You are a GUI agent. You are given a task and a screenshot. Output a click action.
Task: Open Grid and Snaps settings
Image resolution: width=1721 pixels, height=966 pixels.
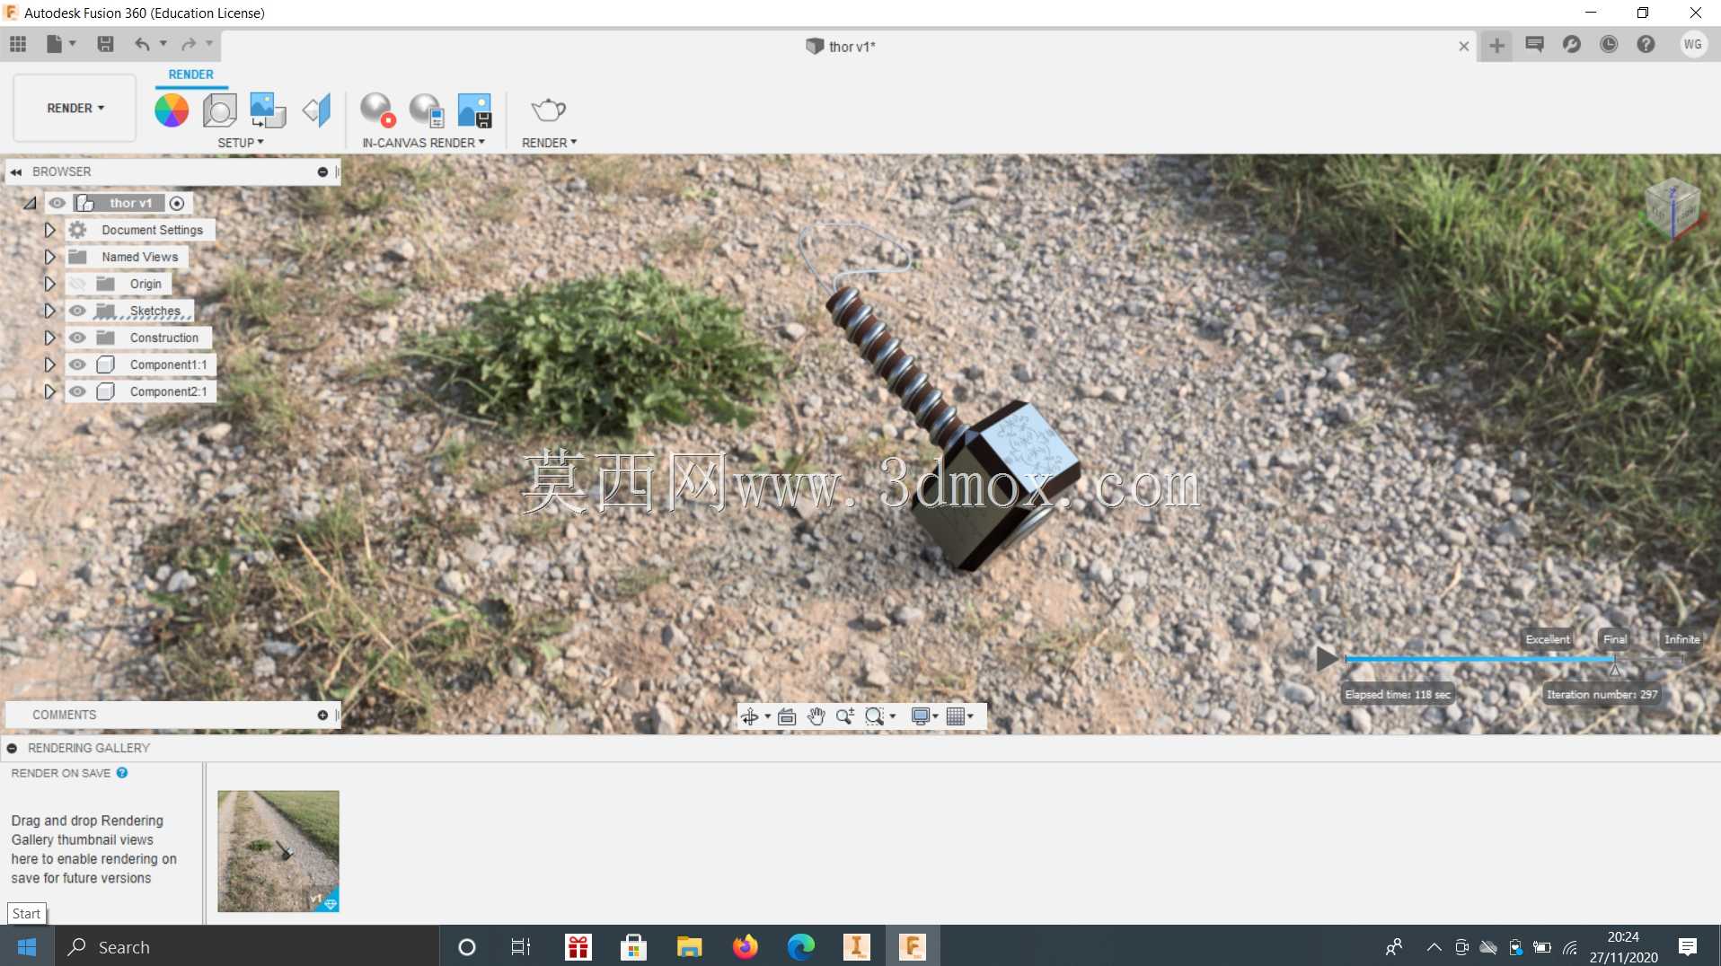pyautogui.click(x=956, y=716)
